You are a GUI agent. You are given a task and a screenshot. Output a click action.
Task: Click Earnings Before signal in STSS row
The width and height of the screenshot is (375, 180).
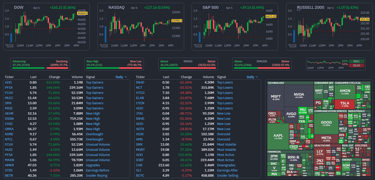(98, 170)
